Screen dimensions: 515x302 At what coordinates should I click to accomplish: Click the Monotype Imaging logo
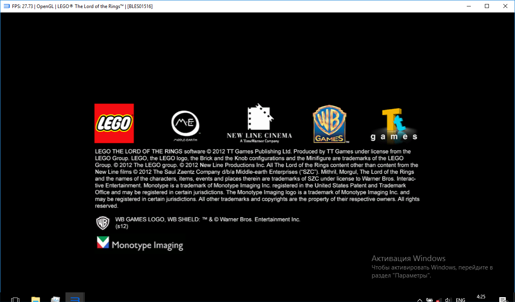pos(140,244)
